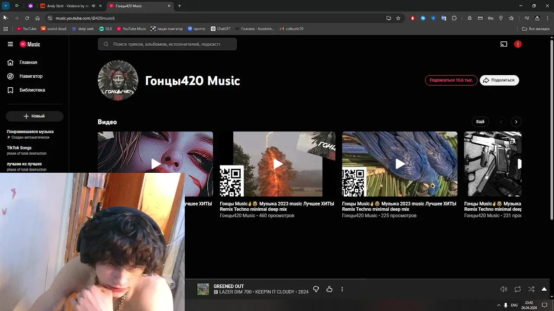Click the cast to device icon

coord(504,44)
